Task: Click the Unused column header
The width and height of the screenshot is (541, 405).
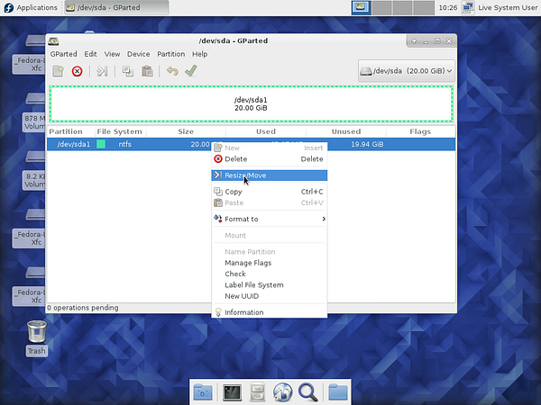Action: click(345, 131)
